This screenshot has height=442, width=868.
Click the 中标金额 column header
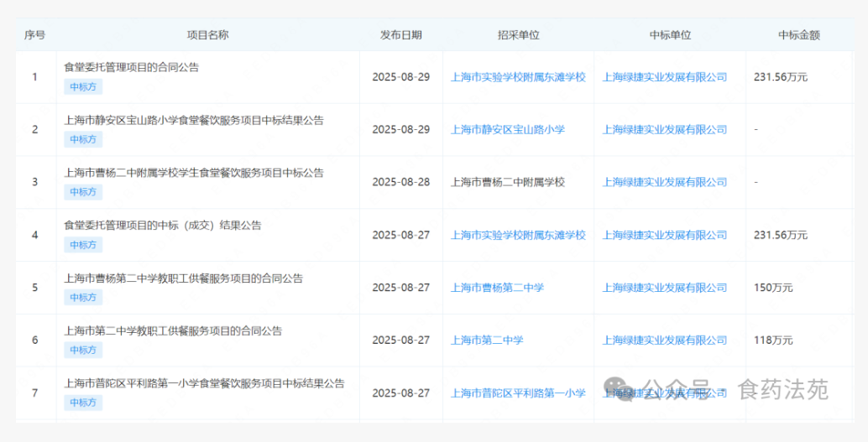point(799,35)
